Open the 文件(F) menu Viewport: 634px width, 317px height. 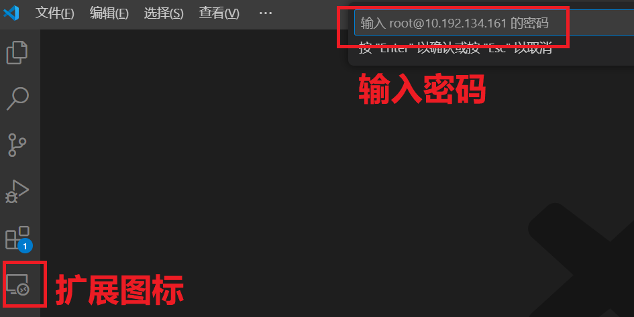tap(54, 13)
